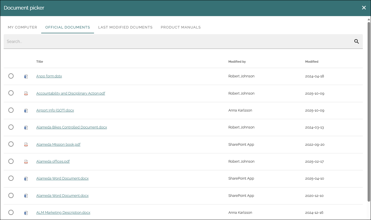Click SharePoint App in the 2020-12-10 row

tap(241, 195)
